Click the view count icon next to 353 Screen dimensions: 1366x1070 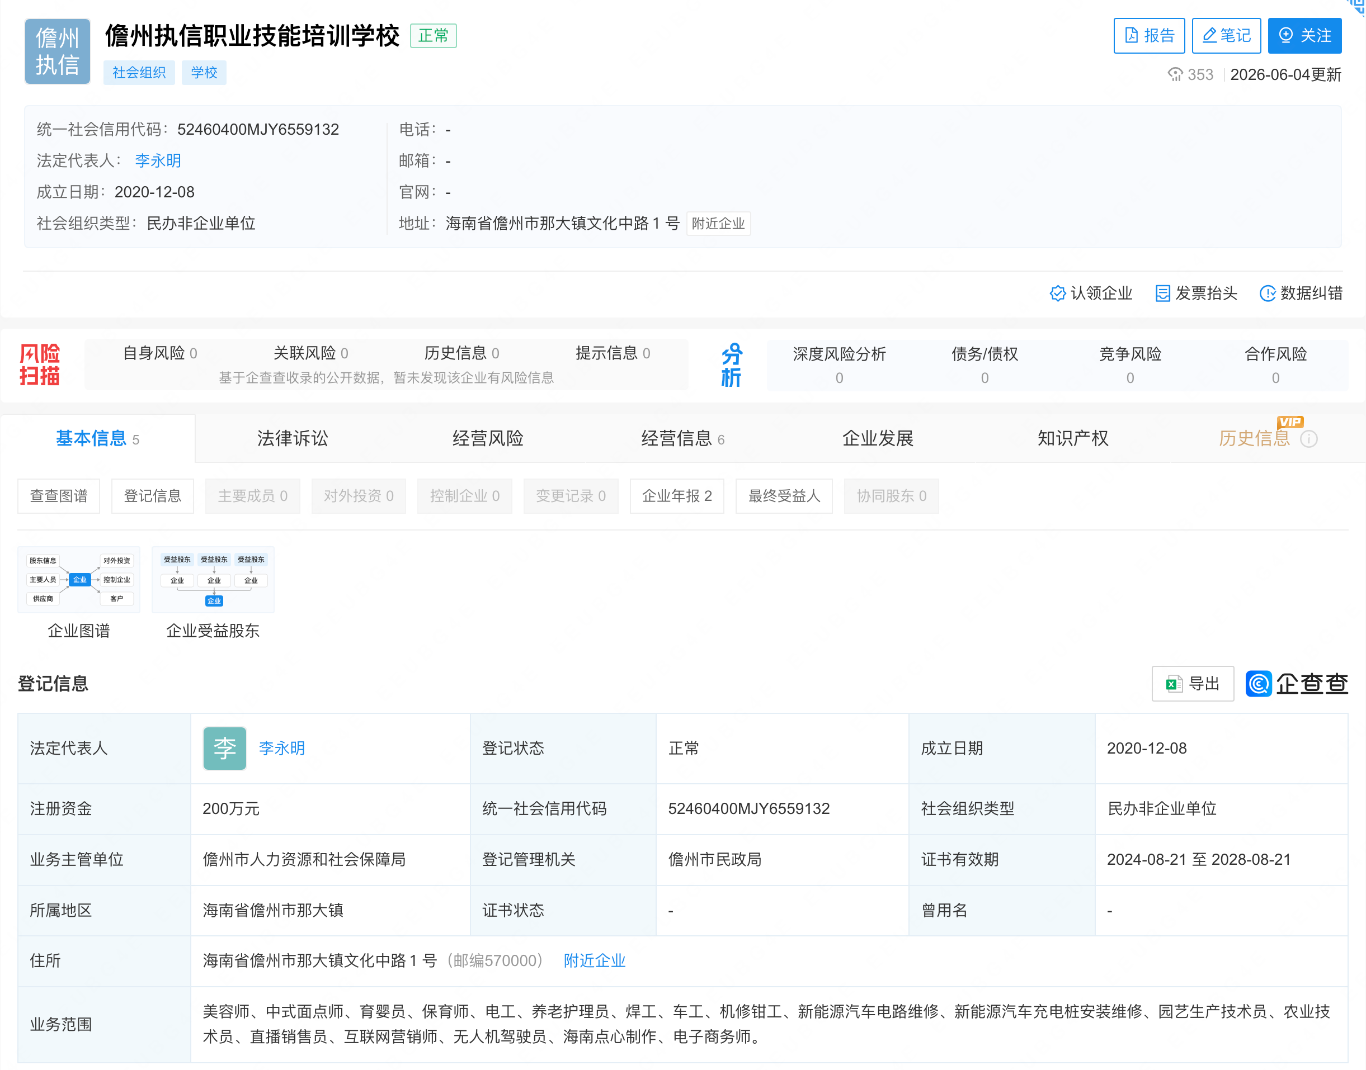tap(1174, 74)
